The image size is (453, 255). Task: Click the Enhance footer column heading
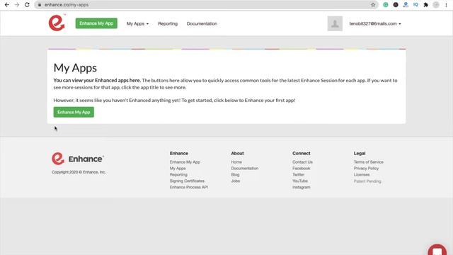point(179,154)
